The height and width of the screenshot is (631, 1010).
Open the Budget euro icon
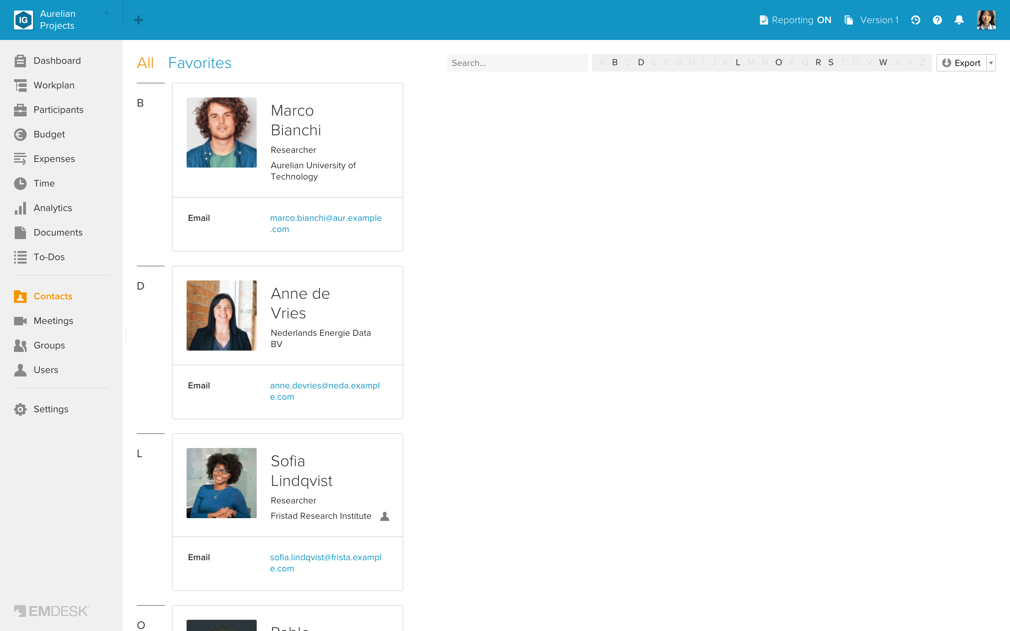click(x=20, y=134)
